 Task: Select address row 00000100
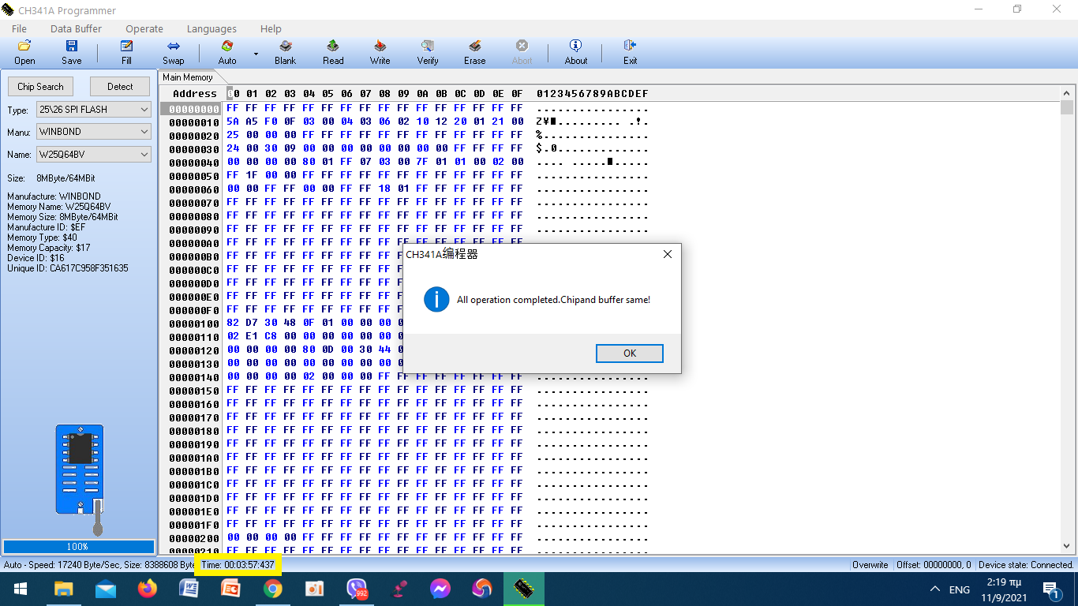(x=195, y=324)
